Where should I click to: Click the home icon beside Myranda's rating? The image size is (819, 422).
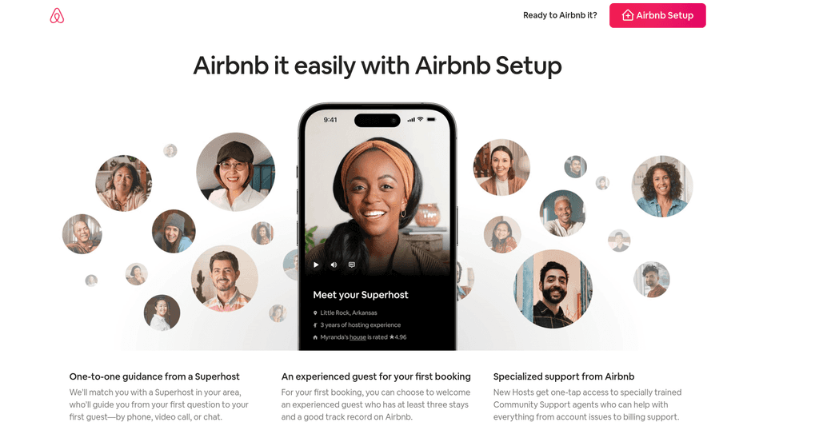315,337
